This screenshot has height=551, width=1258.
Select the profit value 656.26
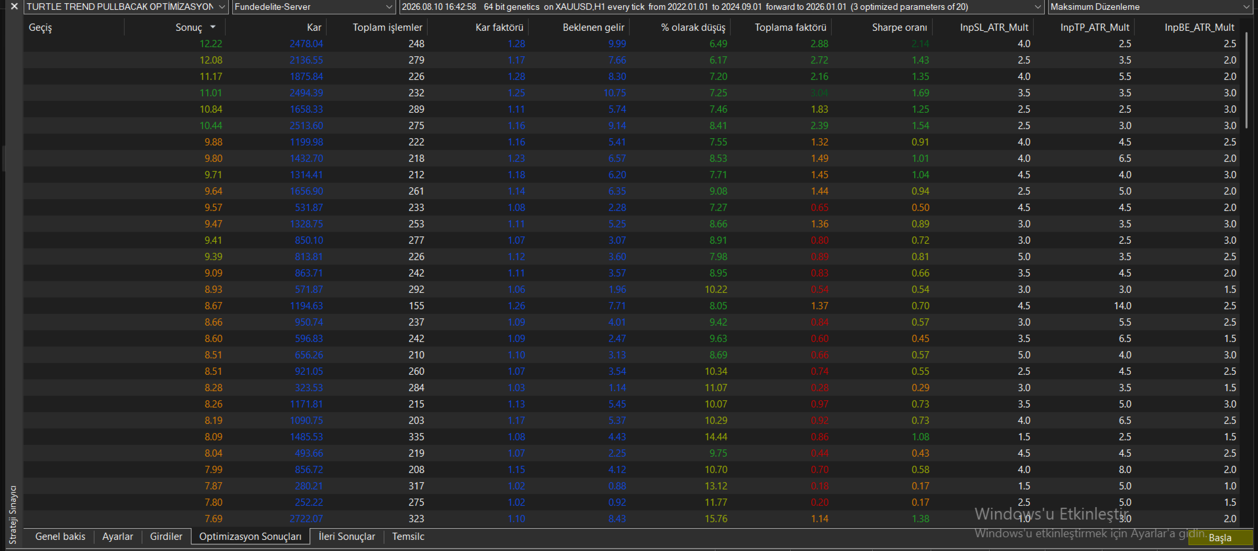[309, 355]
